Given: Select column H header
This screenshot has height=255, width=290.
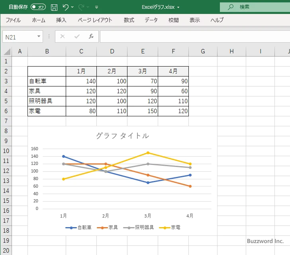Looking at the screenshot, I should click(x=231, y=51).
